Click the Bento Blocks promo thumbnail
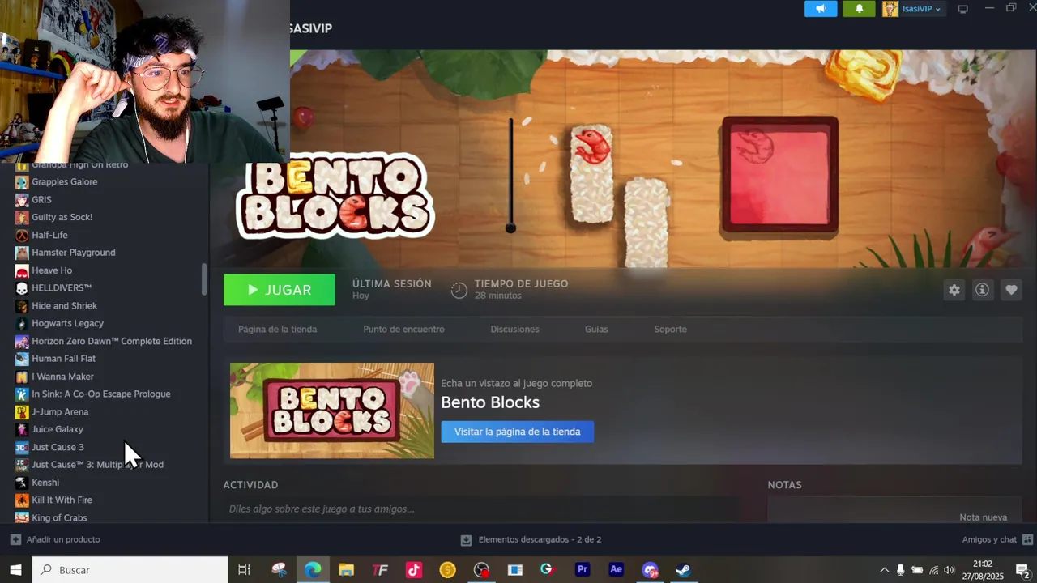This screenshot has height=583, width=1037. point(332,411)
